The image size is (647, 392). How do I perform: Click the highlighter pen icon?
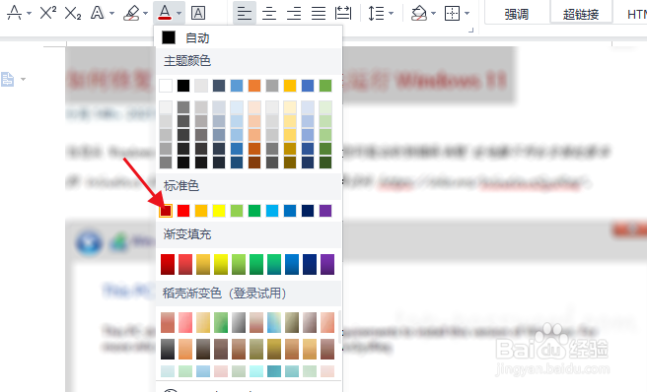click(131, 13)
